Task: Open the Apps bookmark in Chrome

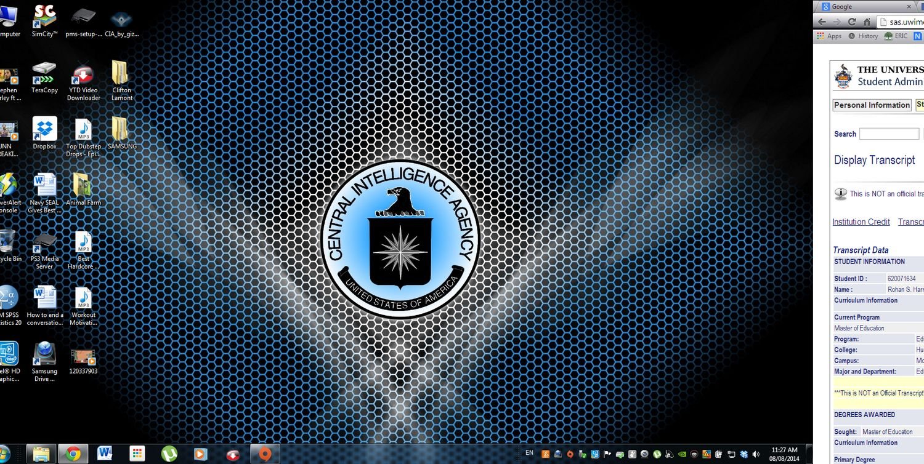Action: 829,36
